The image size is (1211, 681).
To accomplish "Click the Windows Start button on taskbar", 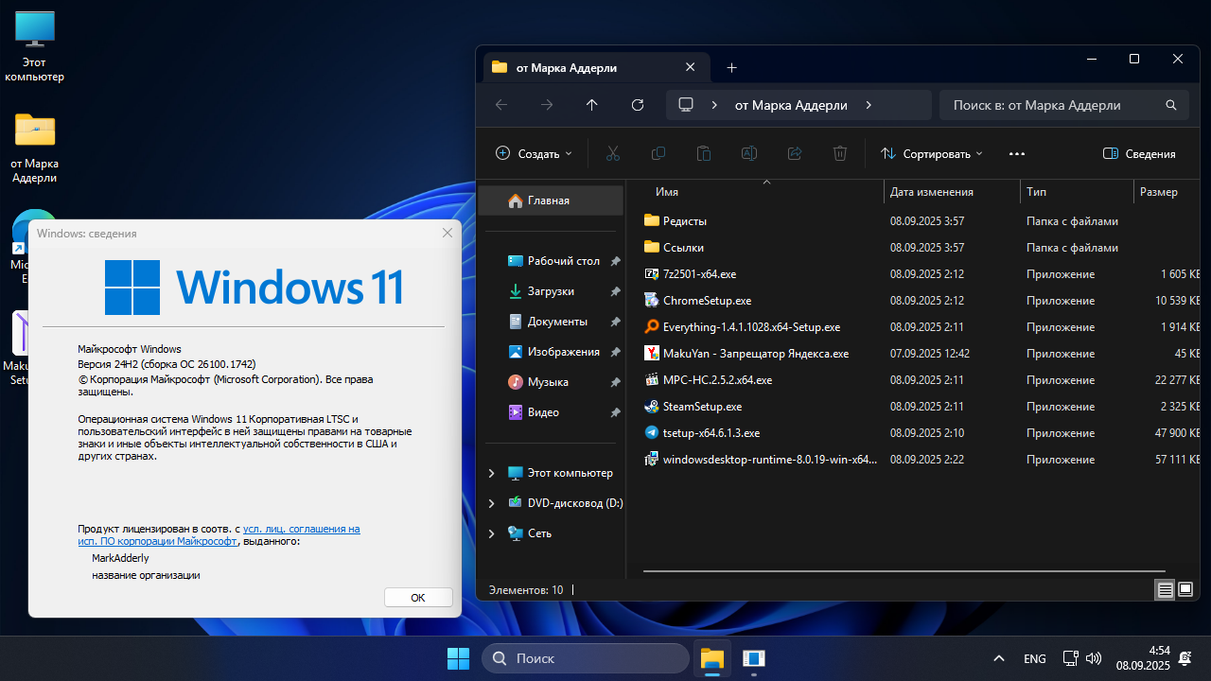I will coord(458,658).
